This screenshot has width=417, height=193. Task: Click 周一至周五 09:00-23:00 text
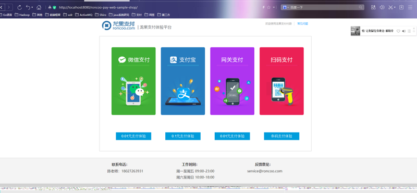195,171
